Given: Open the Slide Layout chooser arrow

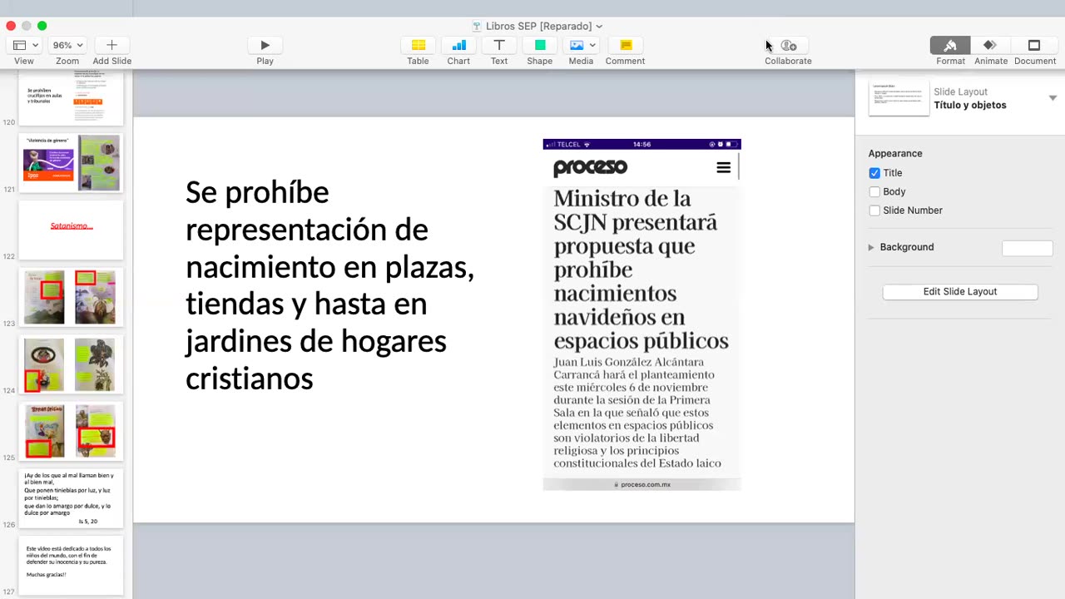Looking at the screenshot, I should [1053, 98].
